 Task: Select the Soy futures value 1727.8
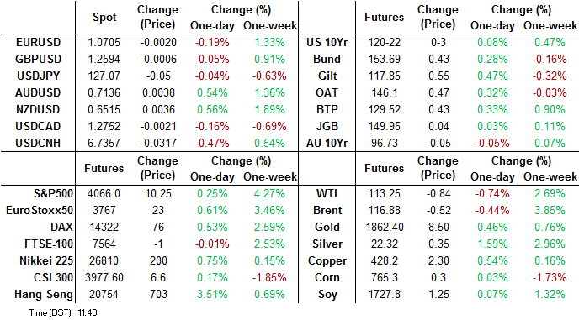tap(384, 295)
